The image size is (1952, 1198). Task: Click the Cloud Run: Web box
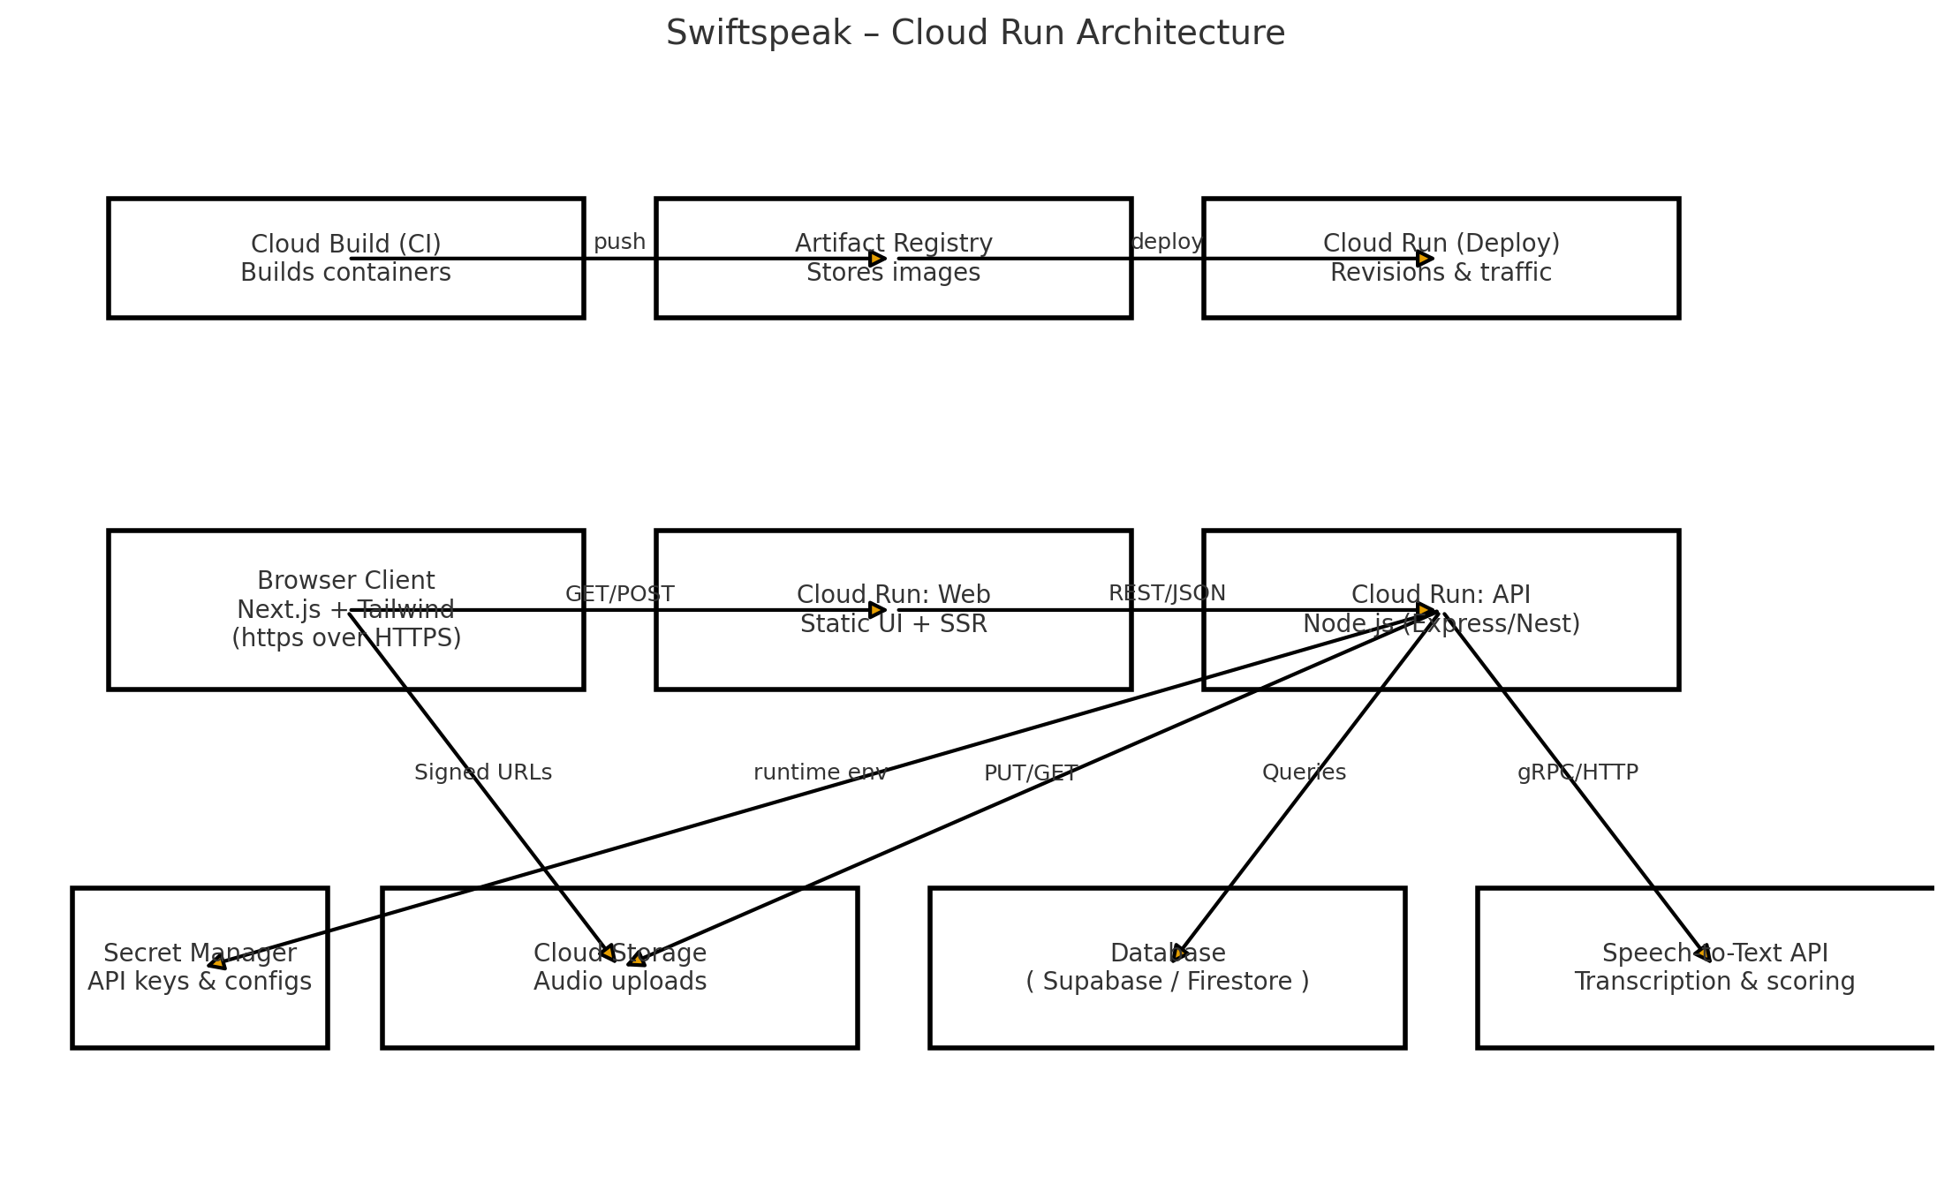coord(893,609)
